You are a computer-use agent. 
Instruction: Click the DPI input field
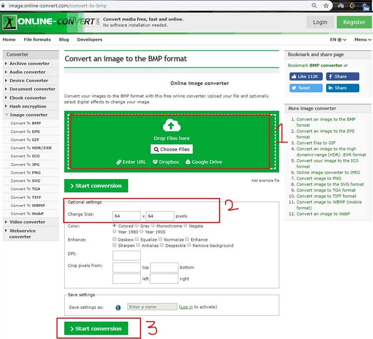[126, 255]
